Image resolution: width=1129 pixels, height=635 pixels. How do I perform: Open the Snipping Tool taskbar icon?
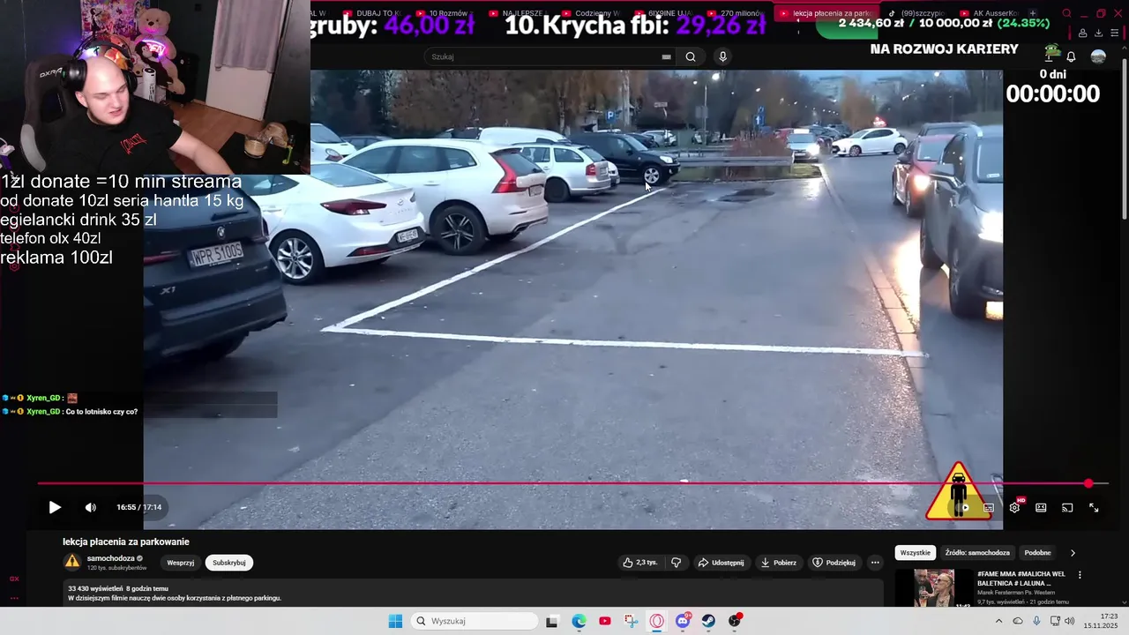[x=631, y=621]
